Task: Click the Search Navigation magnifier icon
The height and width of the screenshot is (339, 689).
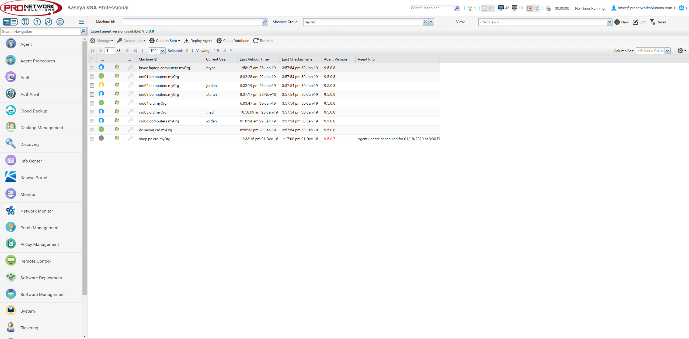Action: 83,31
